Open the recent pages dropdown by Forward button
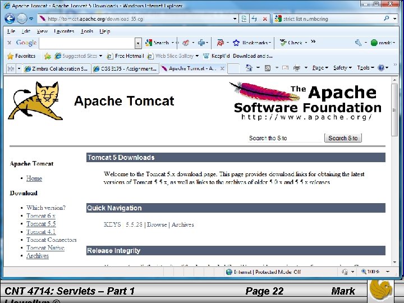 click(31, 19)
